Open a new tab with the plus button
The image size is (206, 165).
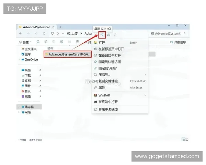[x=60, y=27]
